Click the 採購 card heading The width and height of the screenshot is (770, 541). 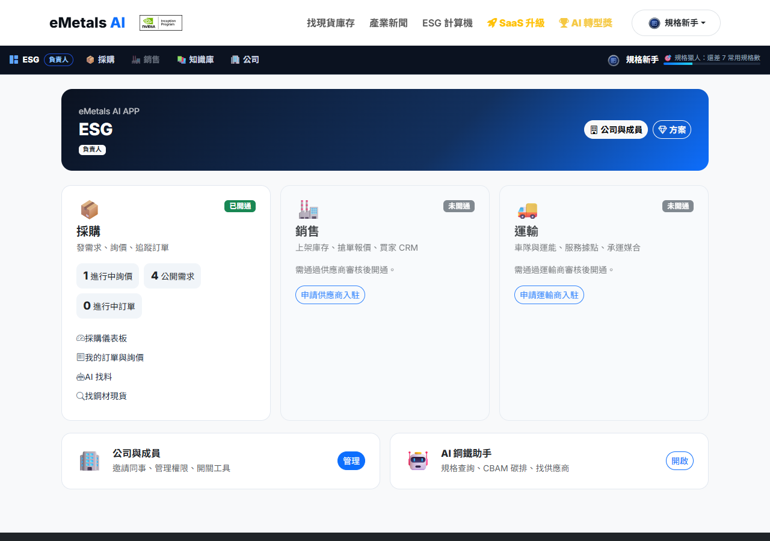coord(88,231)
